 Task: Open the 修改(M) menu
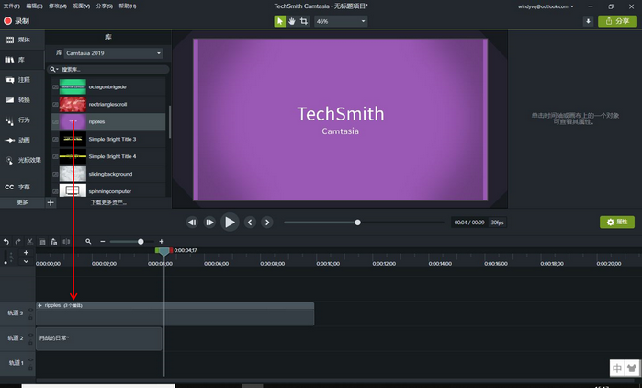[58, 6]
